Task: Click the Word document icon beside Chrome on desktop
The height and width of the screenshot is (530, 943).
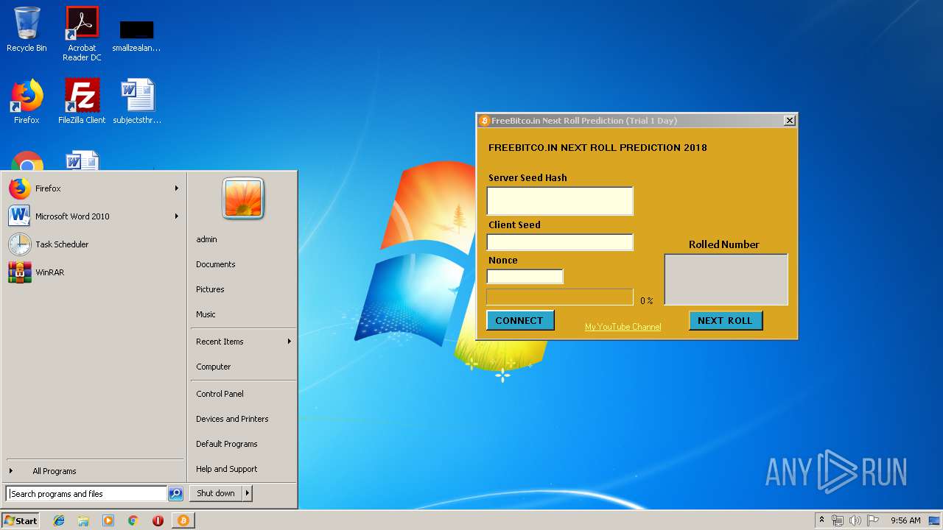Action: (x=82, y=162)
